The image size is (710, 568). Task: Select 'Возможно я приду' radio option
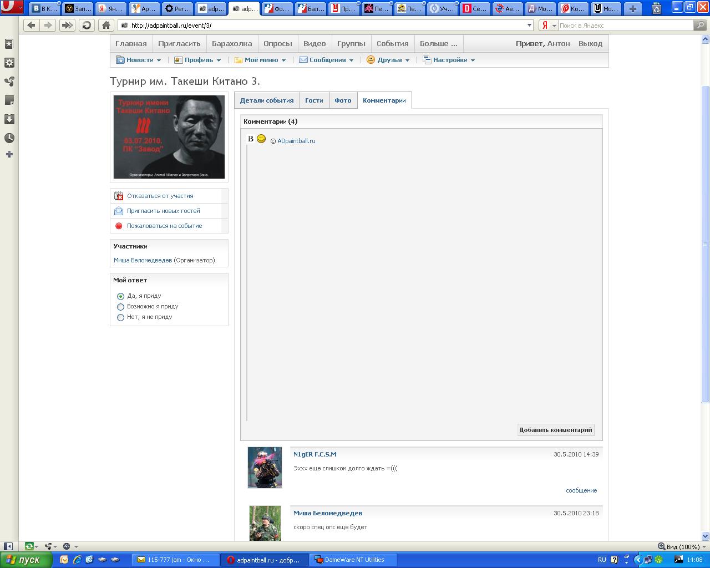click(x=120, y=307)
